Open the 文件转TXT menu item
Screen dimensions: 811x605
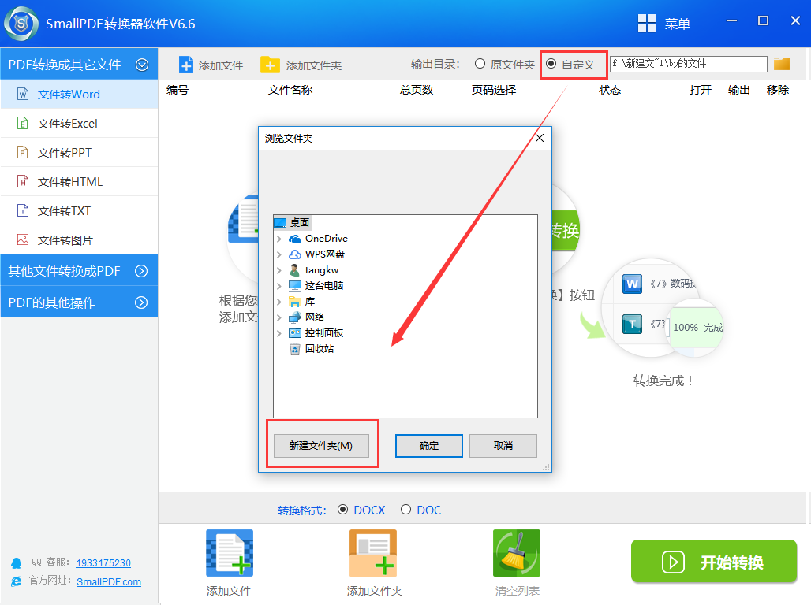[79, 210]
